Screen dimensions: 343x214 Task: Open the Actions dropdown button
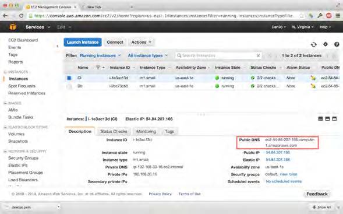click(x=142, y=42)
